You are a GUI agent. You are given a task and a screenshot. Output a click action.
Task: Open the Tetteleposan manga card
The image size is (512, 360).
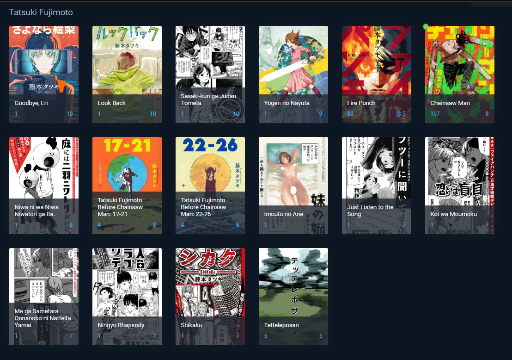click(x=293, y=297)
